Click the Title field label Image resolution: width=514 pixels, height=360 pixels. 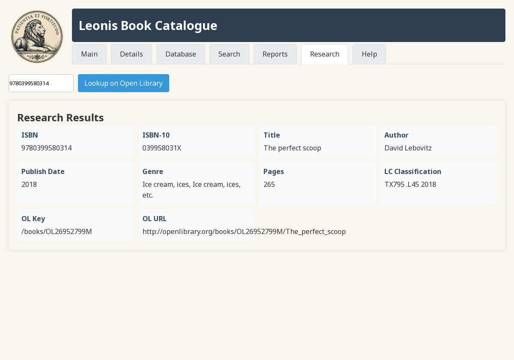pyautogui.click(x=272, y=135)
